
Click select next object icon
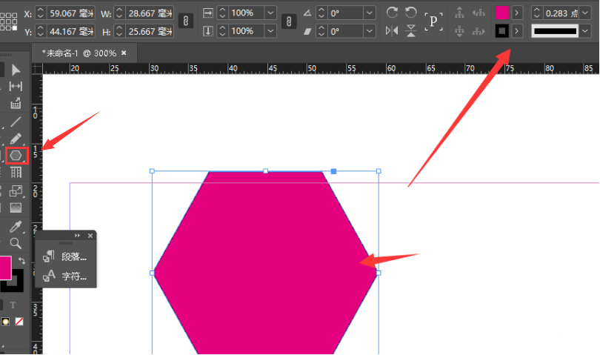pos(479,31)
